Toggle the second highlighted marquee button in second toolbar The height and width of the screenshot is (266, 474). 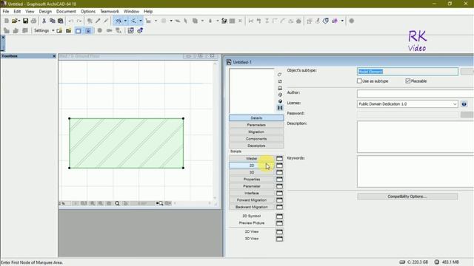point(88,30)
